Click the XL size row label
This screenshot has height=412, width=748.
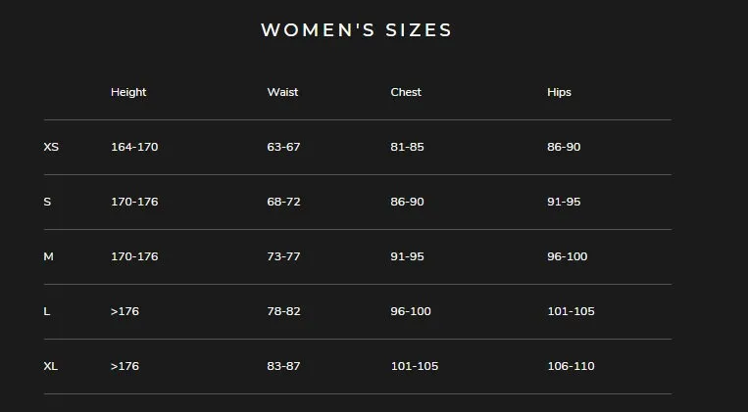tap(51, 366)
